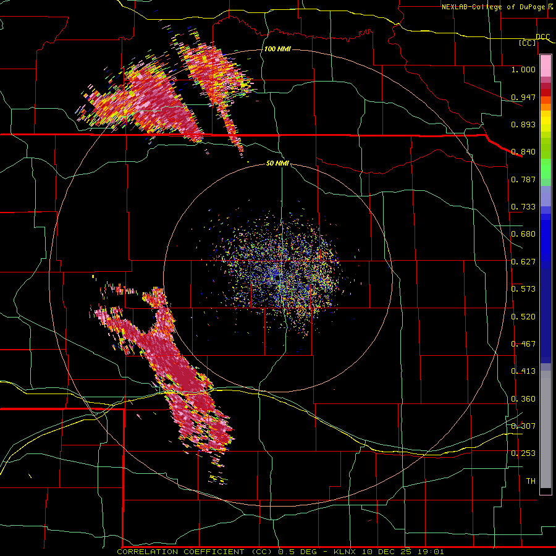This screenshot has height=556, width=556.
Task: Select the 0.787 scale value
Action: [x=523, y=179]
